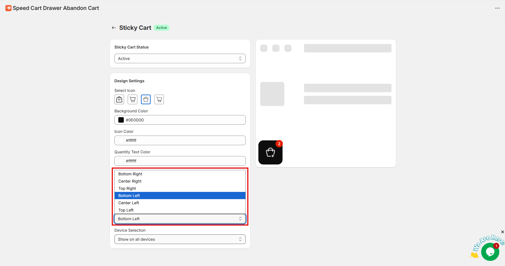This screenshot has height=266, width=505.
Task: Click the black Background Color swatch
Action: coord(121,120)
